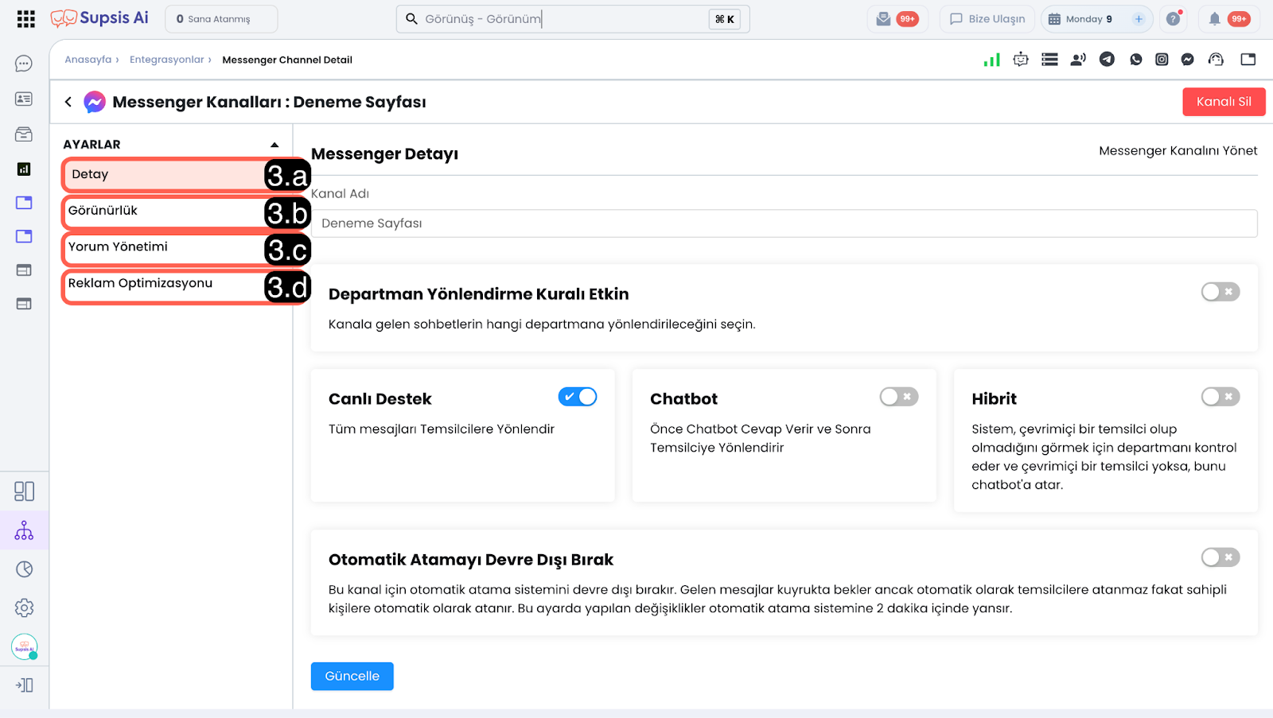Viewport: 1273px width, 718px height.
Task: Disable the Canlı Destek toggle
Action: tap(578, 397)
